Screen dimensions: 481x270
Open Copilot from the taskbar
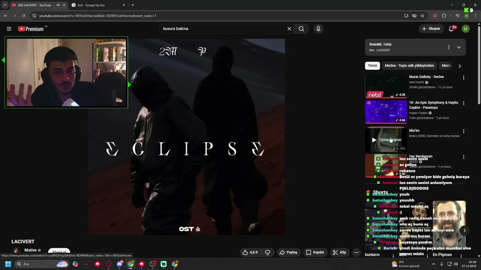click(76, 264)
